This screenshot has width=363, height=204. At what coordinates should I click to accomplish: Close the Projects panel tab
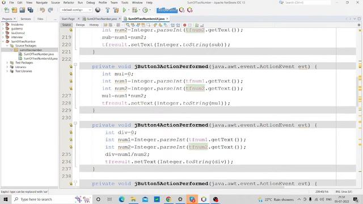15,19
